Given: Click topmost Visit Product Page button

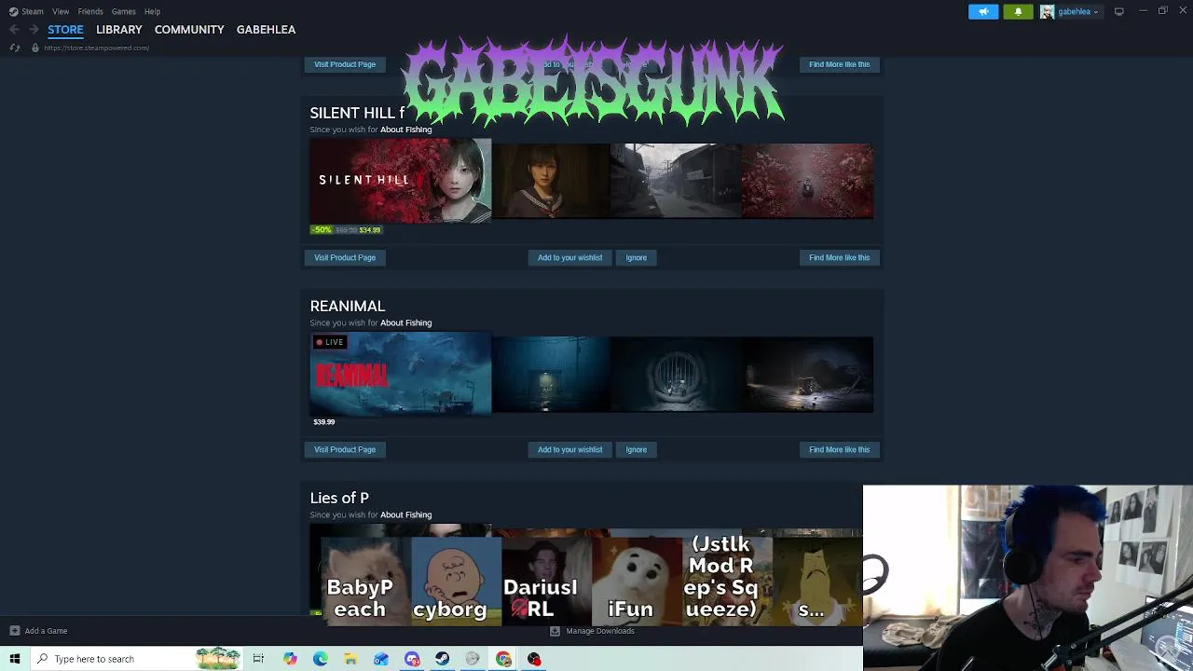Looking at the screenshot, I should coord(345,64).
